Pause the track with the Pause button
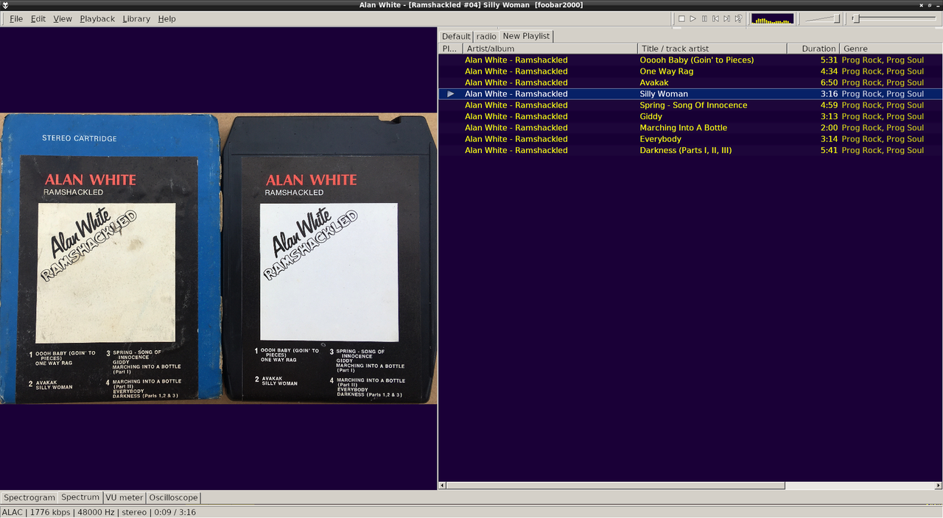Viewport: 943px width, 518px height. (x=704, y=18)
